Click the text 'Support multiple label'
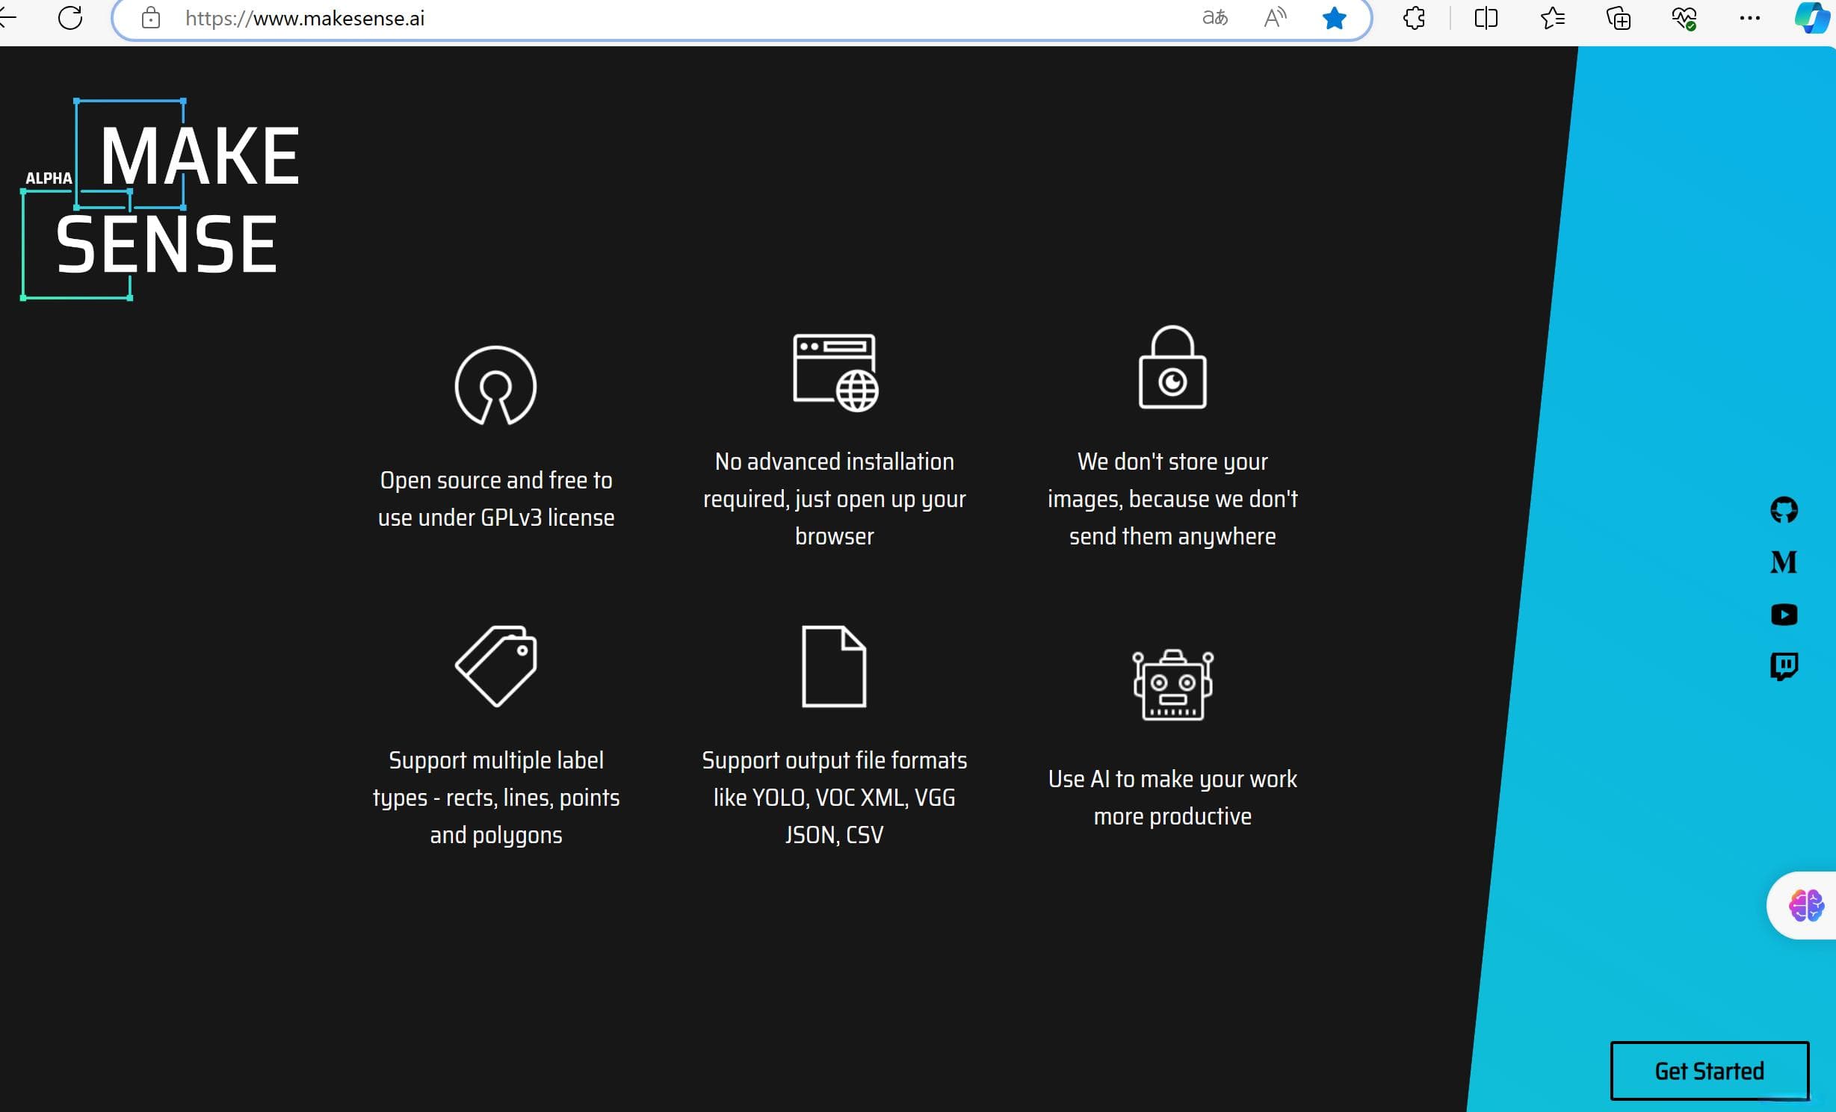The height and width of the screenshot is (1112, 1836). pyautogui.click(x=496, y=760)
